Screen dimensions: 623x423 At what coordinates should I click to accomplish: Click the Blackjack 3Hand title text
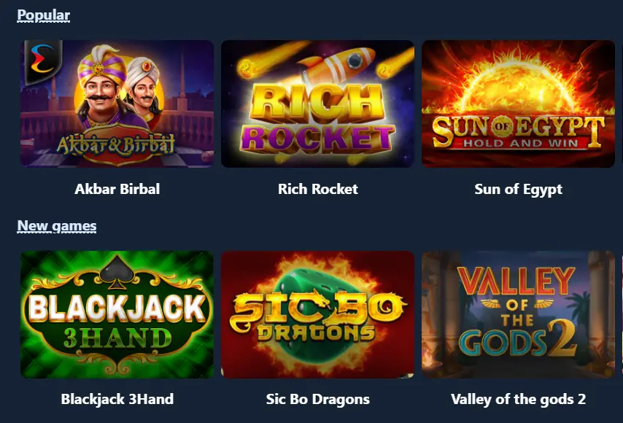[117, 399]
